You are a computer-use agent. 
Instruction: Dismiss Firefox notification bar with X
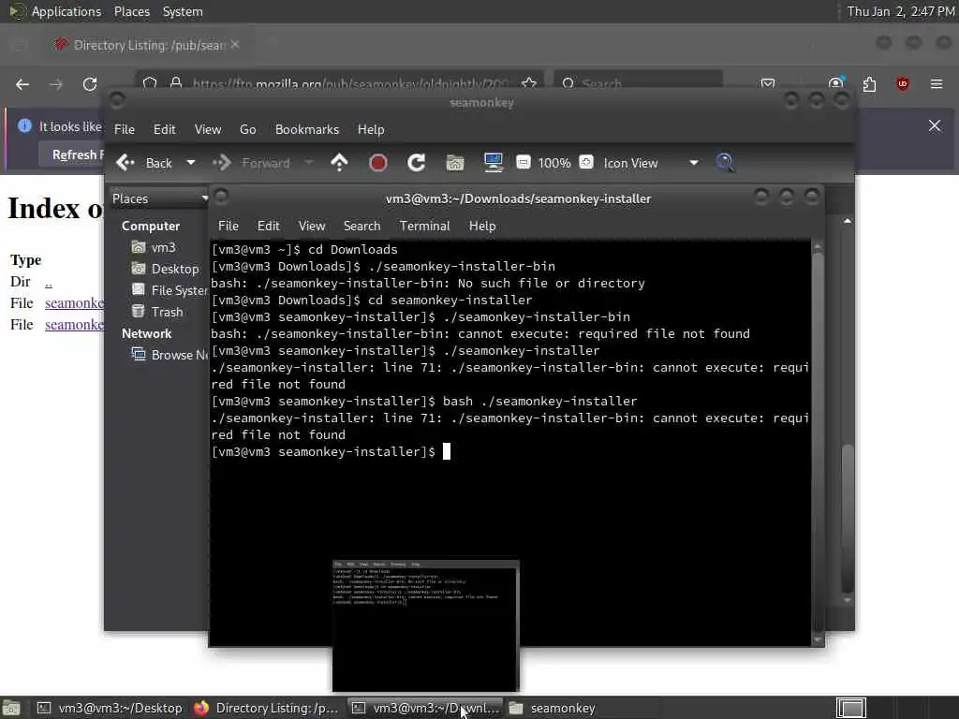coord(935,125)
